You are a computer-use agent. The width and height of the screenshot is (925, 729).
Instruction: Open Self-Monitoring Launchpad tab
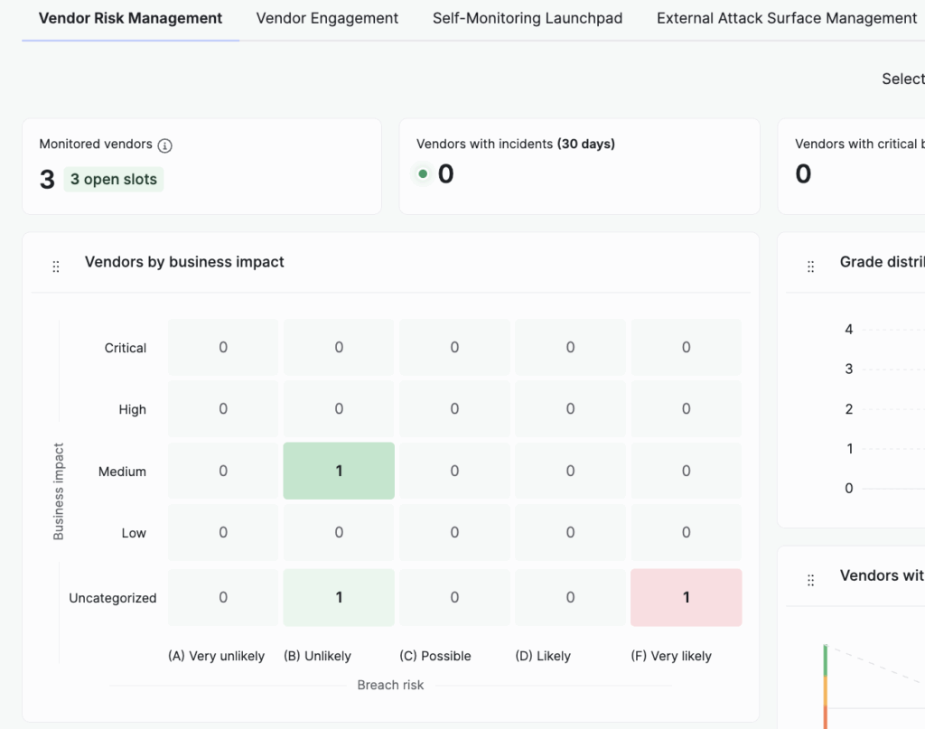click(527, 18)
